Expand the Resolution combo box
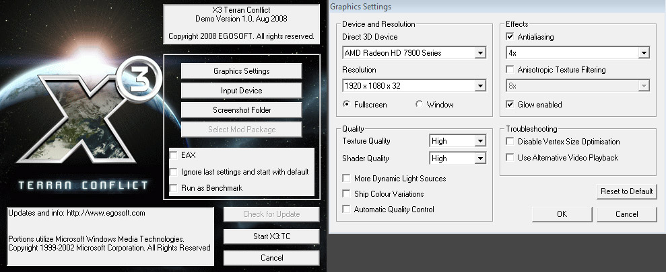 click(x=480, y=85)
